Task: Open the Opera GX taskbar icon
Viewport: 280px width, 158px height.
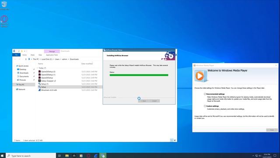Action: (88, 156)
